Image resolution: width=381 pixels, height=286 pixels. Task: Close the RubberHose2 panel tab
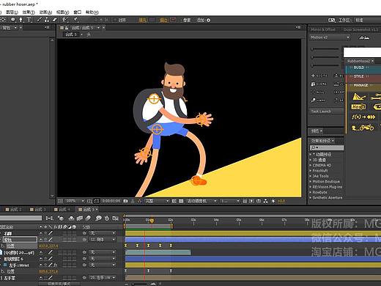point(373,61)
